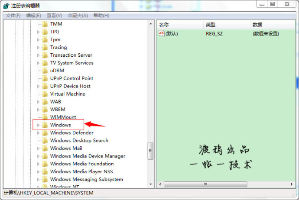
Task: Open the 查看(V) menu
Action: click(x=54, y=16)
